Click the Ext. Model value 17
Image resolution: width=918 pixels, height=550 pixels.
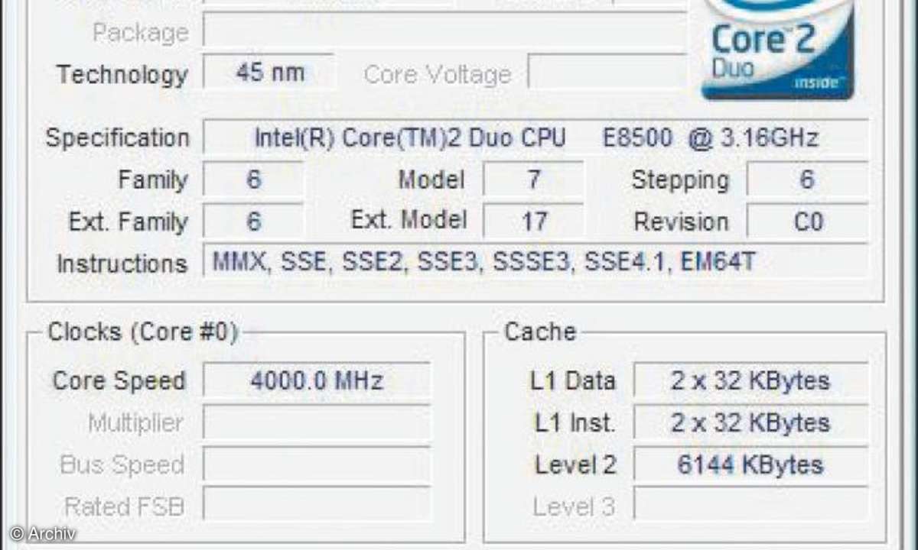pyautogui.click(x=534, y=222)
